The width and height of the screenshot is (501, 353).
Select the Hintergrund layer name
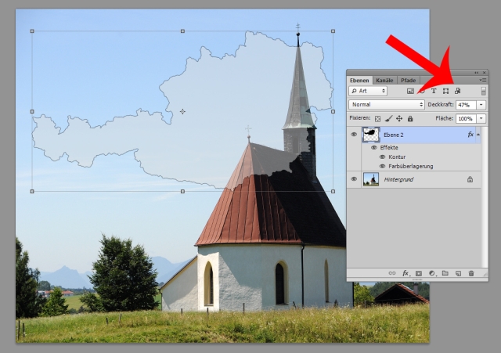point(398,179)
